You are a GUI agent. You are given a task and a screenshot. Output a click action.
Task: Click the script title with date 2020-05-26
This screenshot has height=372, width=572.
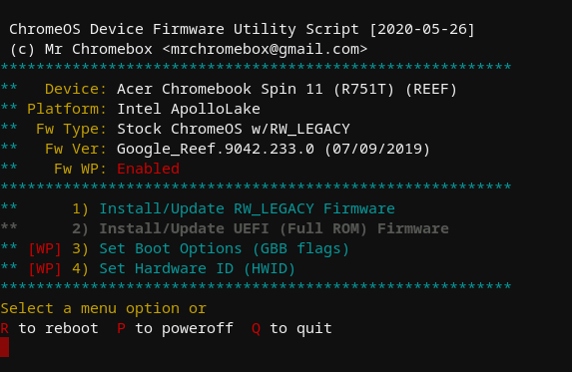242,30
